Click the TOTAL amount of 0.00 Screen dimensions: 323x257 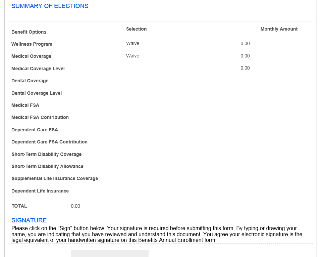point(75,206)
